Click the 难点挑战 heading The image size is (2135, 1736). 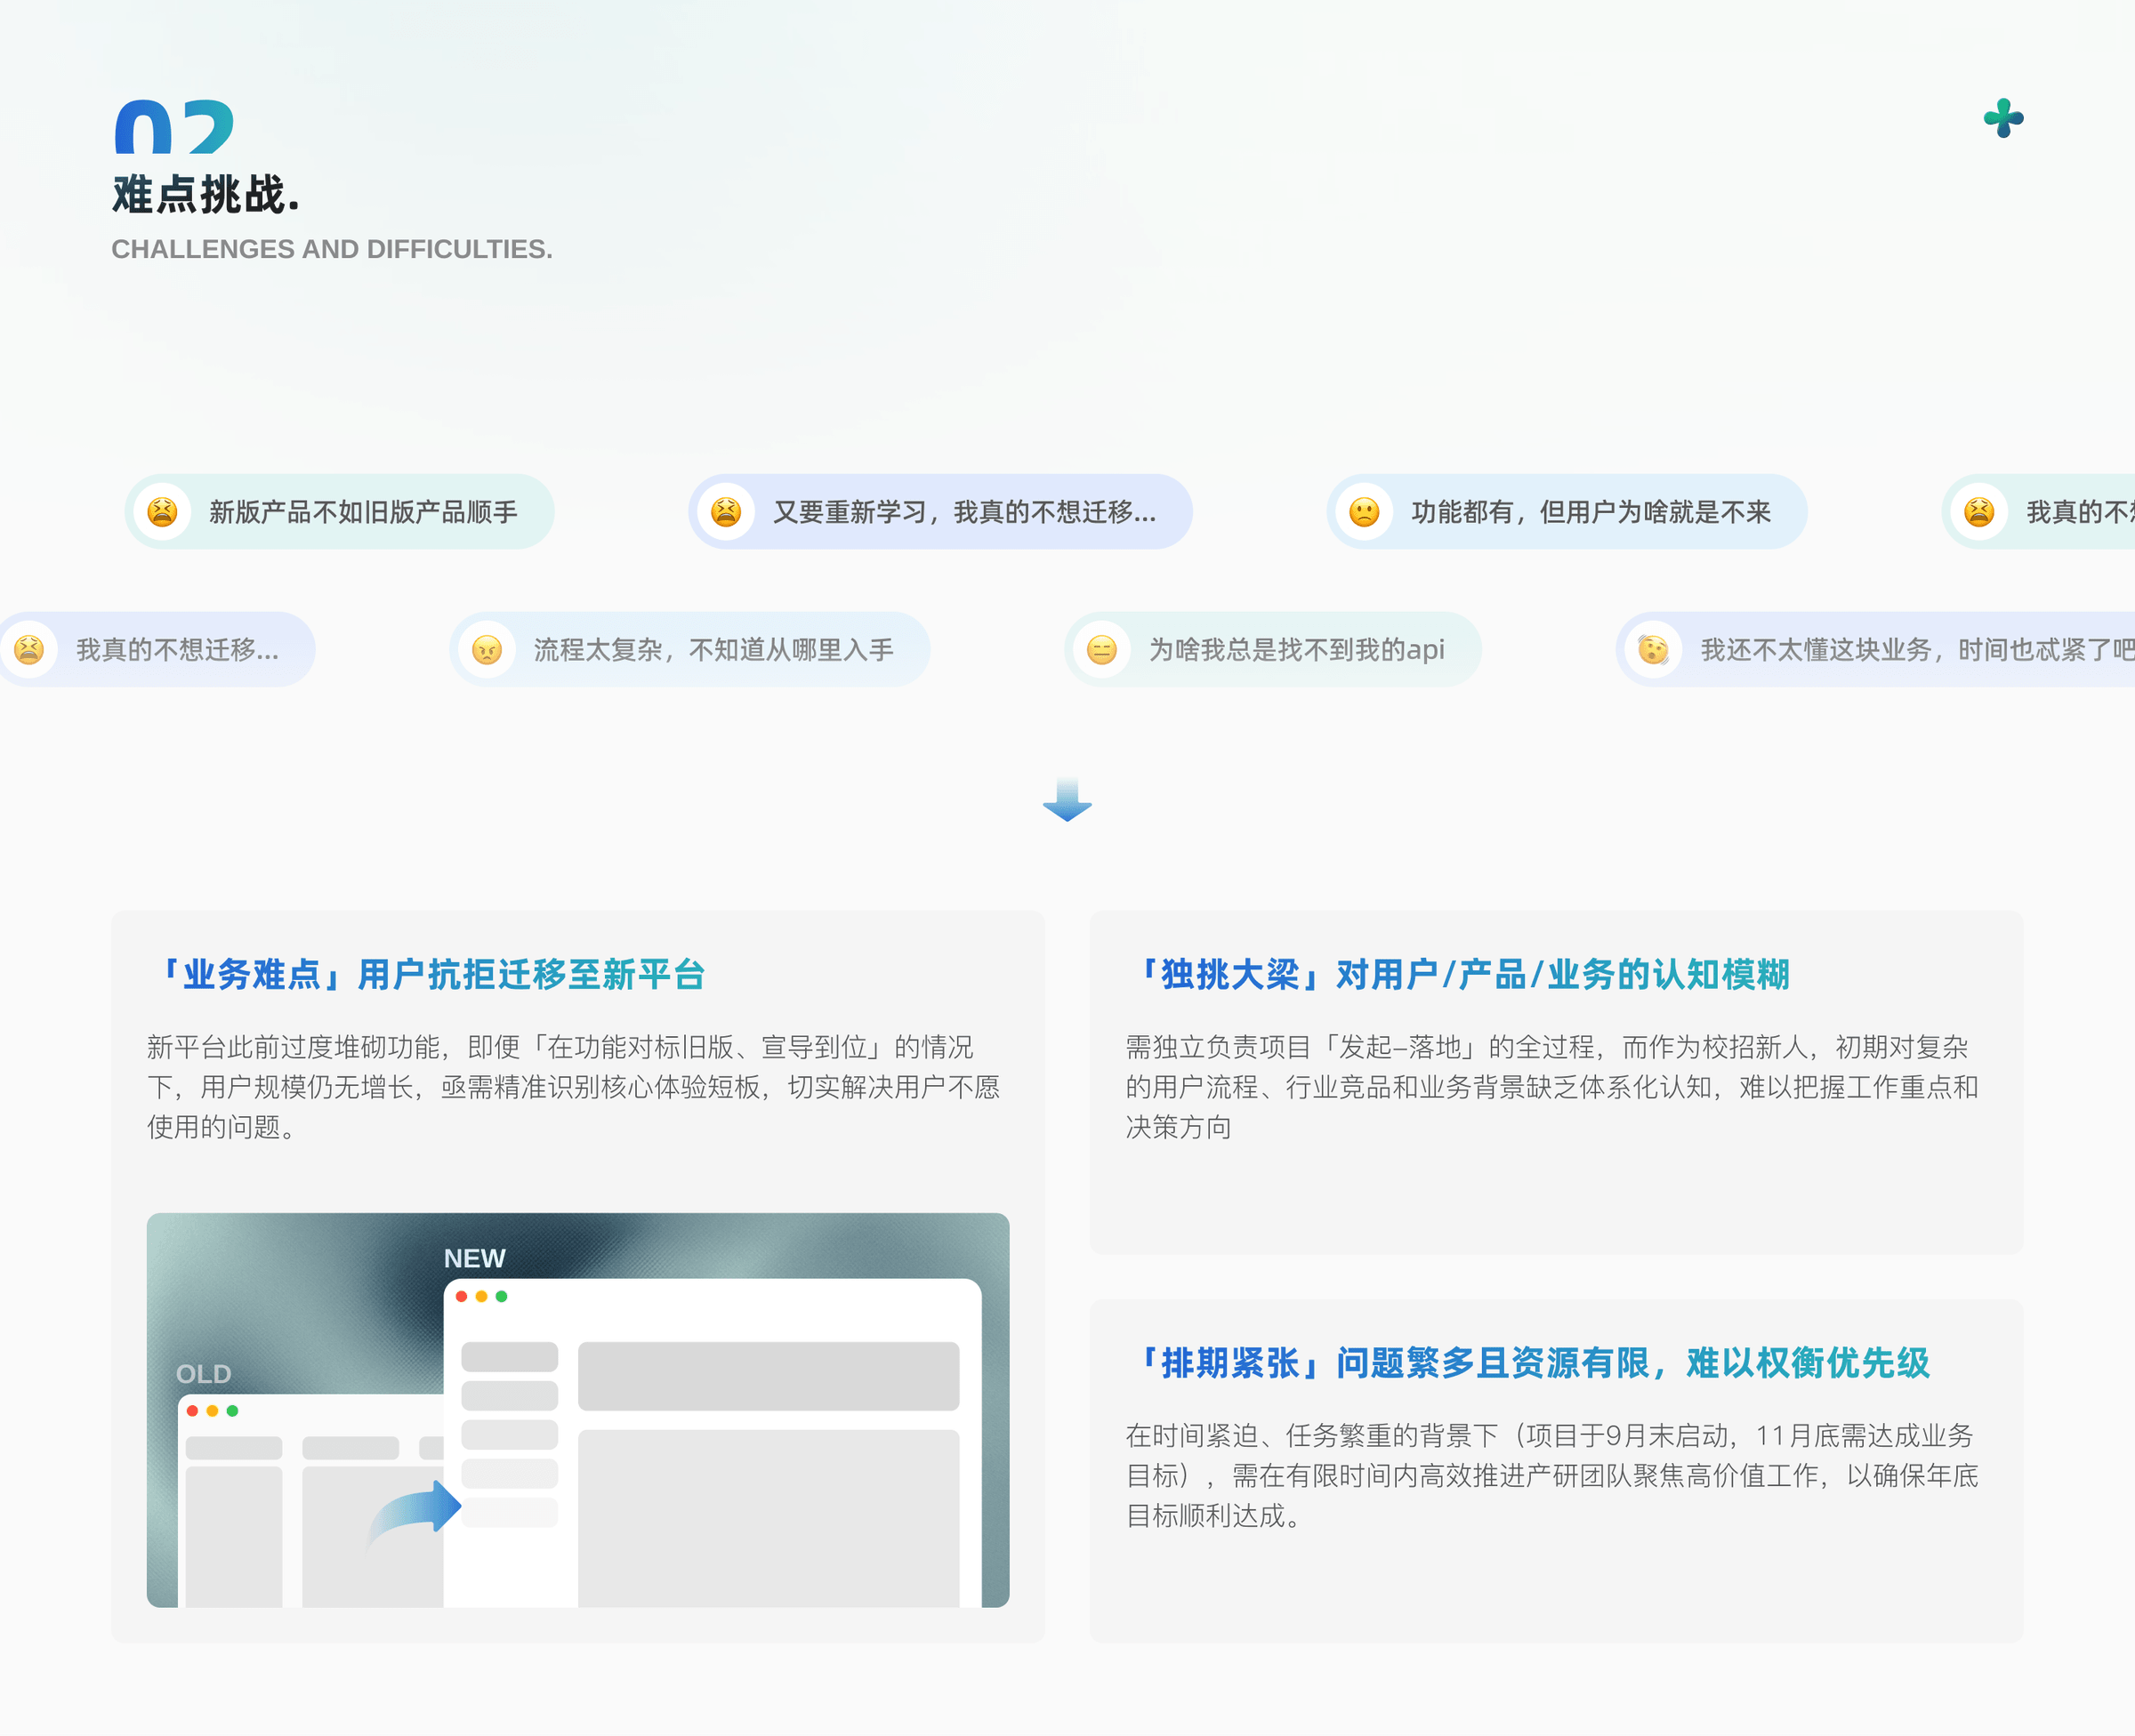click(x=206, y=194)
